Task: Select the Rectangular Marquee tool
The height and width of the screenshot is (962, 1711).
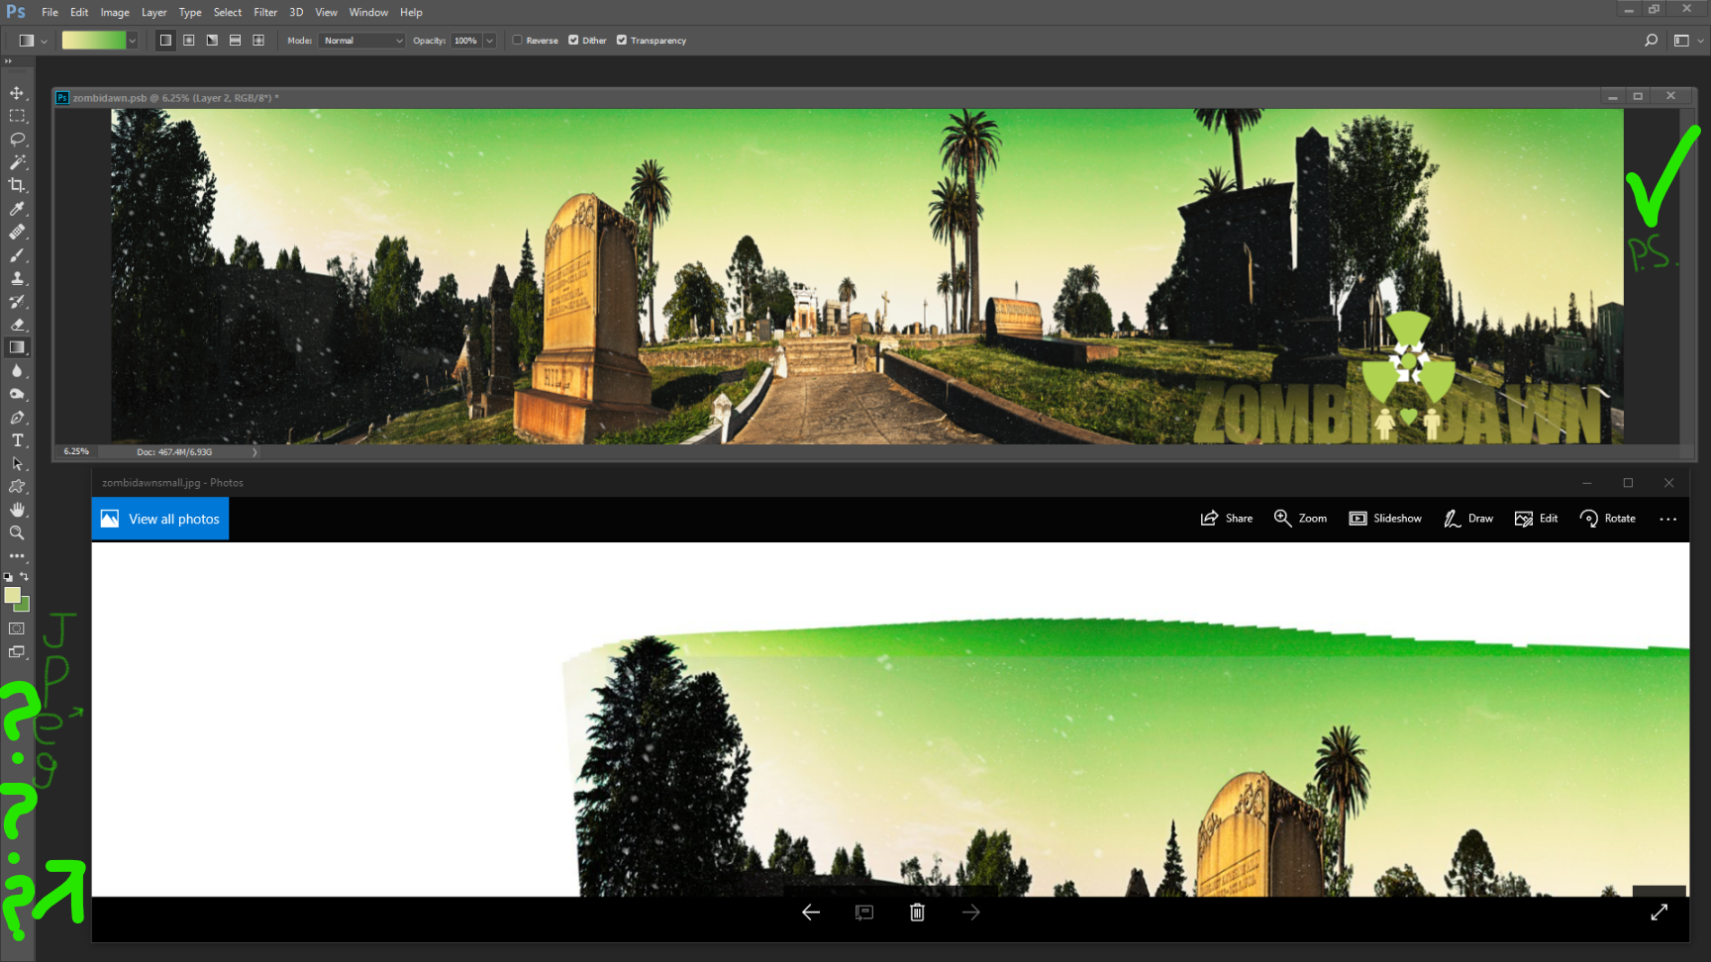Action: pos(17,116)
